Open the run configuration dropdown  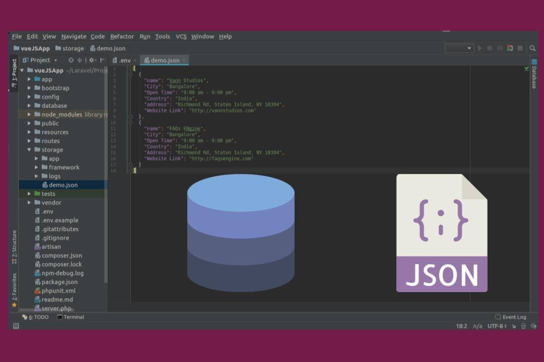tap(459, 48)
